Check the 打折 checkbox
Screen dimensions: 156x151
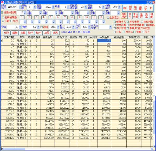(x=115, y=32)
